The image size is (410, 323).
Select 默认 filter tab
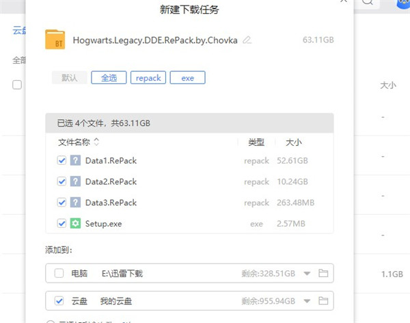[x=69, y=77]
